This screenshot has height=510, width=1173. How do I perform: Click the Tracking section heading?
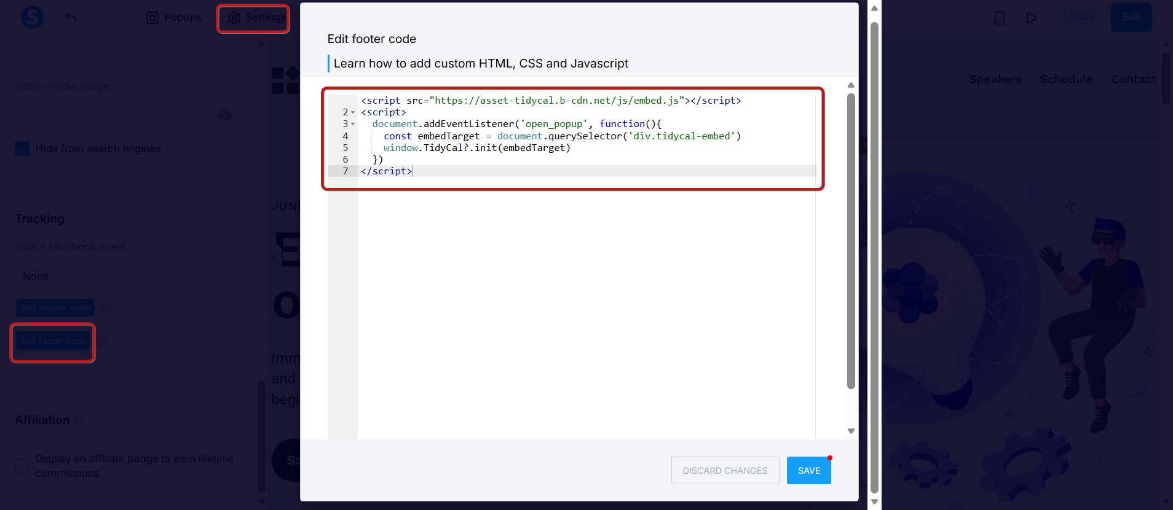coord(39,218)
